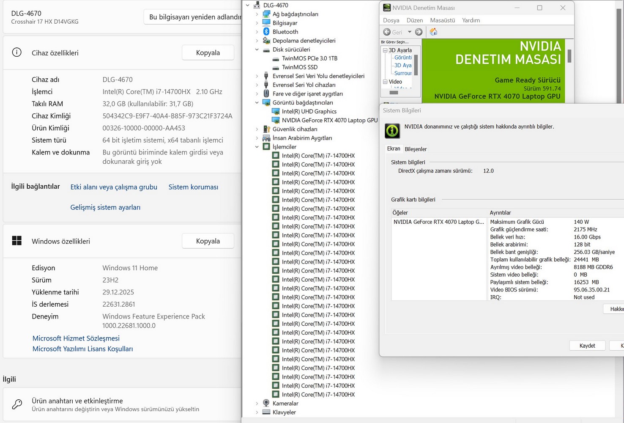Click the Intel(R) UHD Graphics adapter icon
The width and height of the screenshot is (624, 423).
point(276,111)
